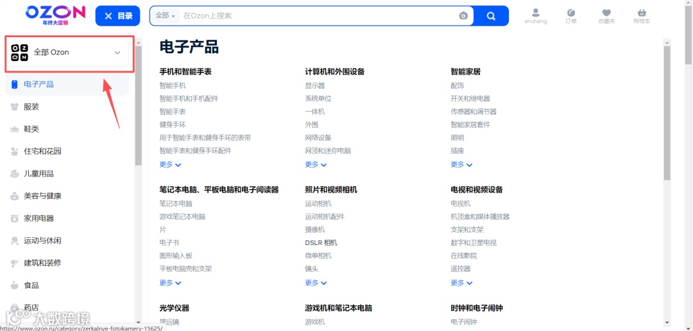Image resolution: width=693 pixels, height=331 pixels.
Task: Click the phone icon beside 电子产品
Action: [15, 85]
